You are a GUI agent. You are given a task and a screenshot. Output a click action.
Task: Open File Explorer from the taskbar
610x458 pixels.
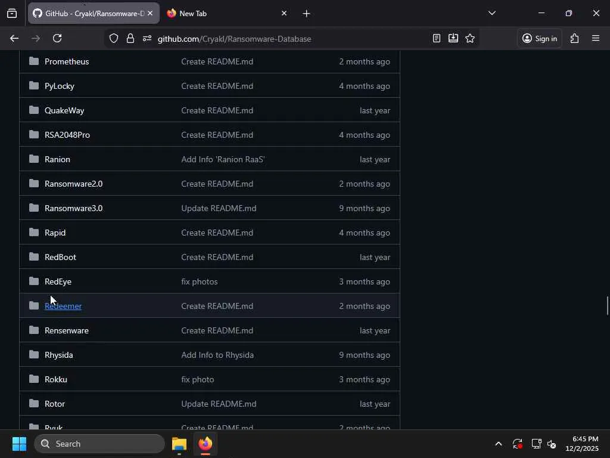click(x=179, y=444)
